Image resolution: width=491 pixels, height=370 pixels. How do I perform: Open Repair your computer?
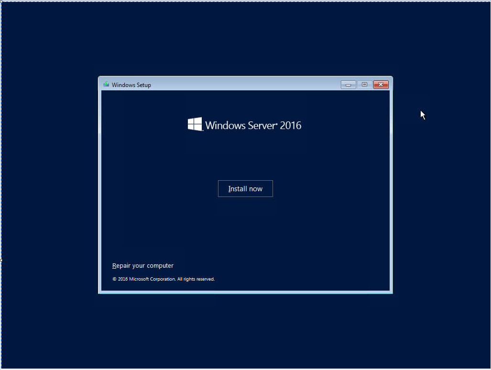142,265
